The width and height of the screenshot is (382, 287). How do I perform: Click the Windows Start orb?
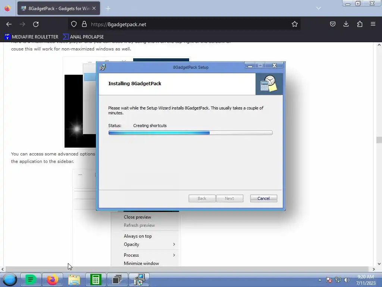click(10, 280)
